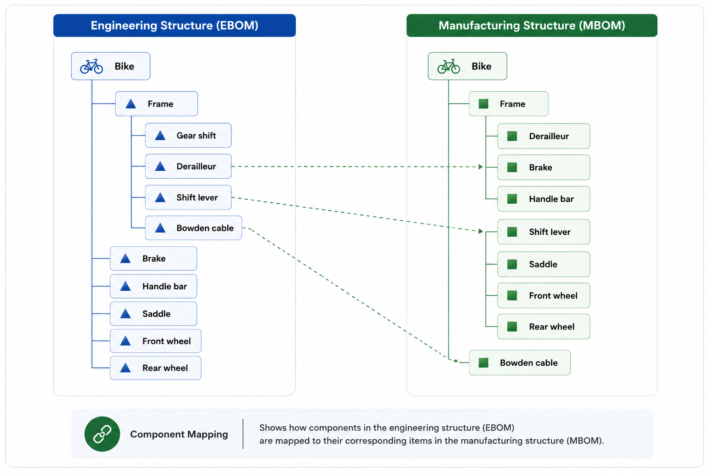The height and width of the screenshot is (474, 711).
Task: Click the triangle icon next to EBOM Front wheel
Action: coord(125,341)
